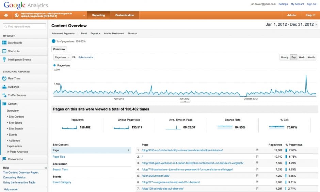Click the Pageviews sparkline thumbnail

(x=69, y=127)
